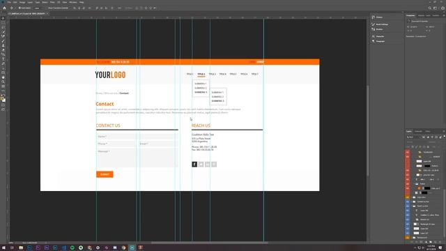Select the Hand tool
Screen dimensions: 446x251
[3, 77]
